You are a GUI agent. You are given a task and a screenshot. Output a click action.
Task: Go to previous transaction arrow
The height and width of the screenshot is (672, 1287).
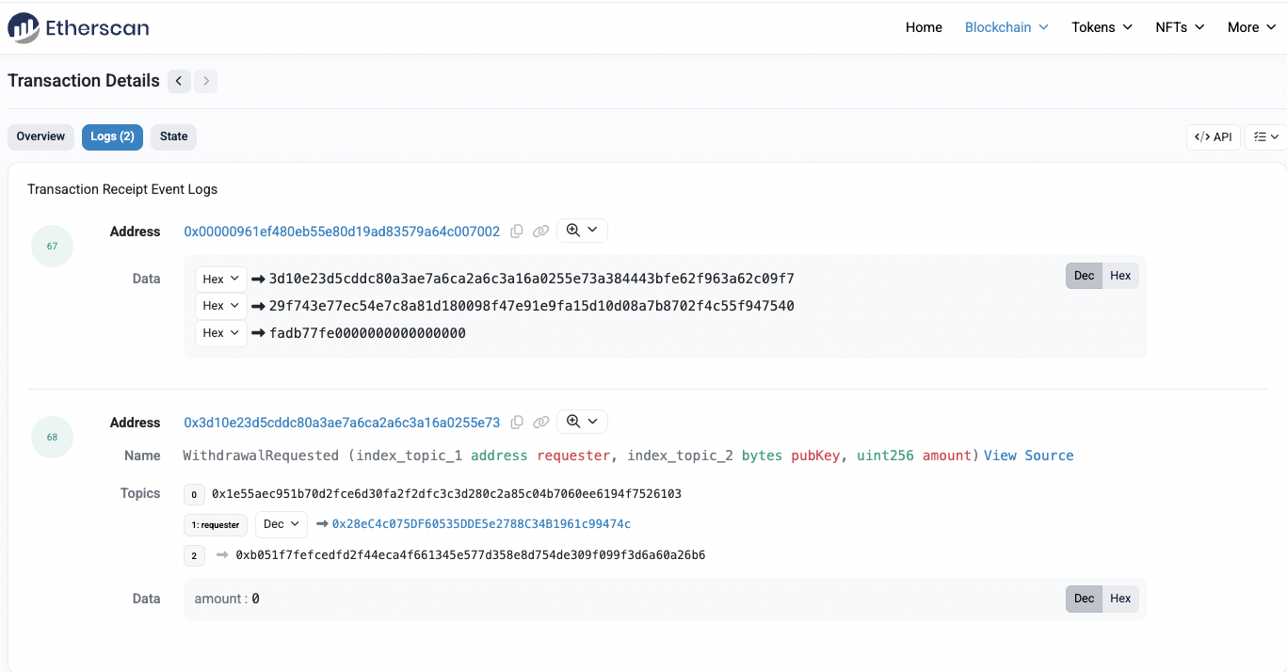(179, 81)
